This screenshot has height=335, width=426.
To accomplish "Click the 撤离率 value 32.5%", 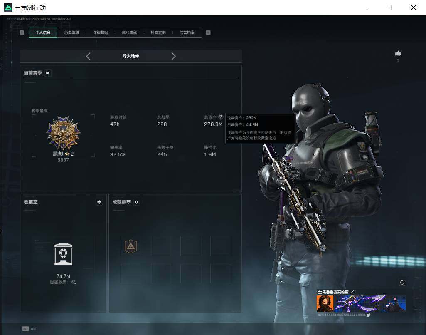I will pyautogui.click(x=118, y=154).
